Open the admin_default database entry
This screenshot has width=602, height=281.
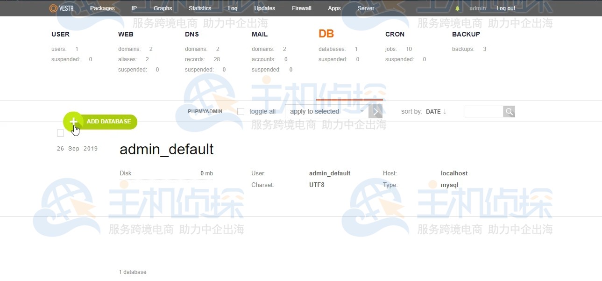click(166, 149)
